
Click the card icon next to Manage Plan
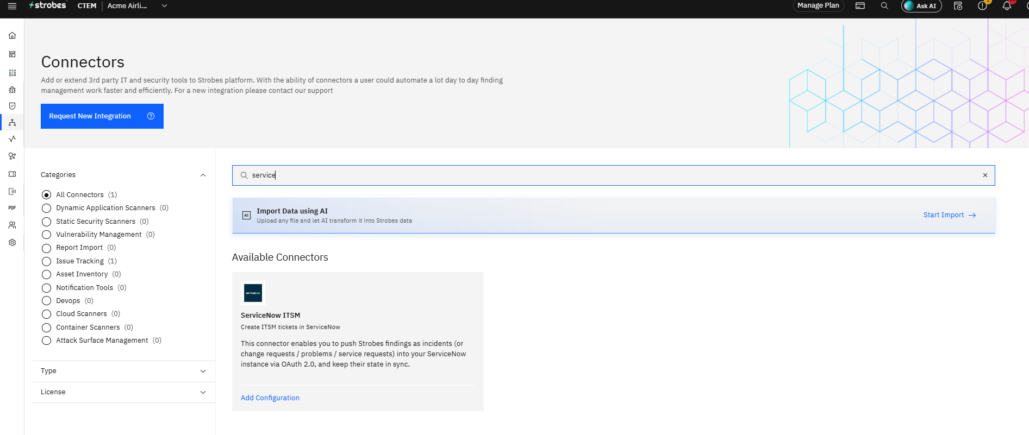pyautogui.click(x=860, y=6)
